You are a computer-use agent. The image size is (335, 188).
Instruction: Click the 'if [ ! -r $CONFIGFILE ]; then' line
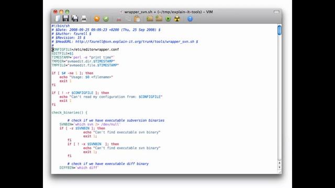pos(80,93)
